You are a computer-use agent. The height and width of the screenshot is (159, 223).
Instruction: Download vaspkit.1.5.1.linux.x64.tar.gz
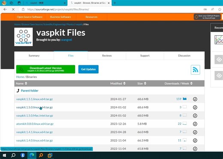[34, 99]
